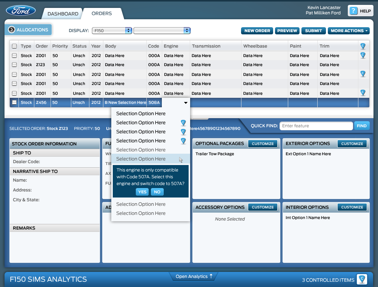
Task: Click the Allocations arrow icon
Action: [x=11, y=30]
